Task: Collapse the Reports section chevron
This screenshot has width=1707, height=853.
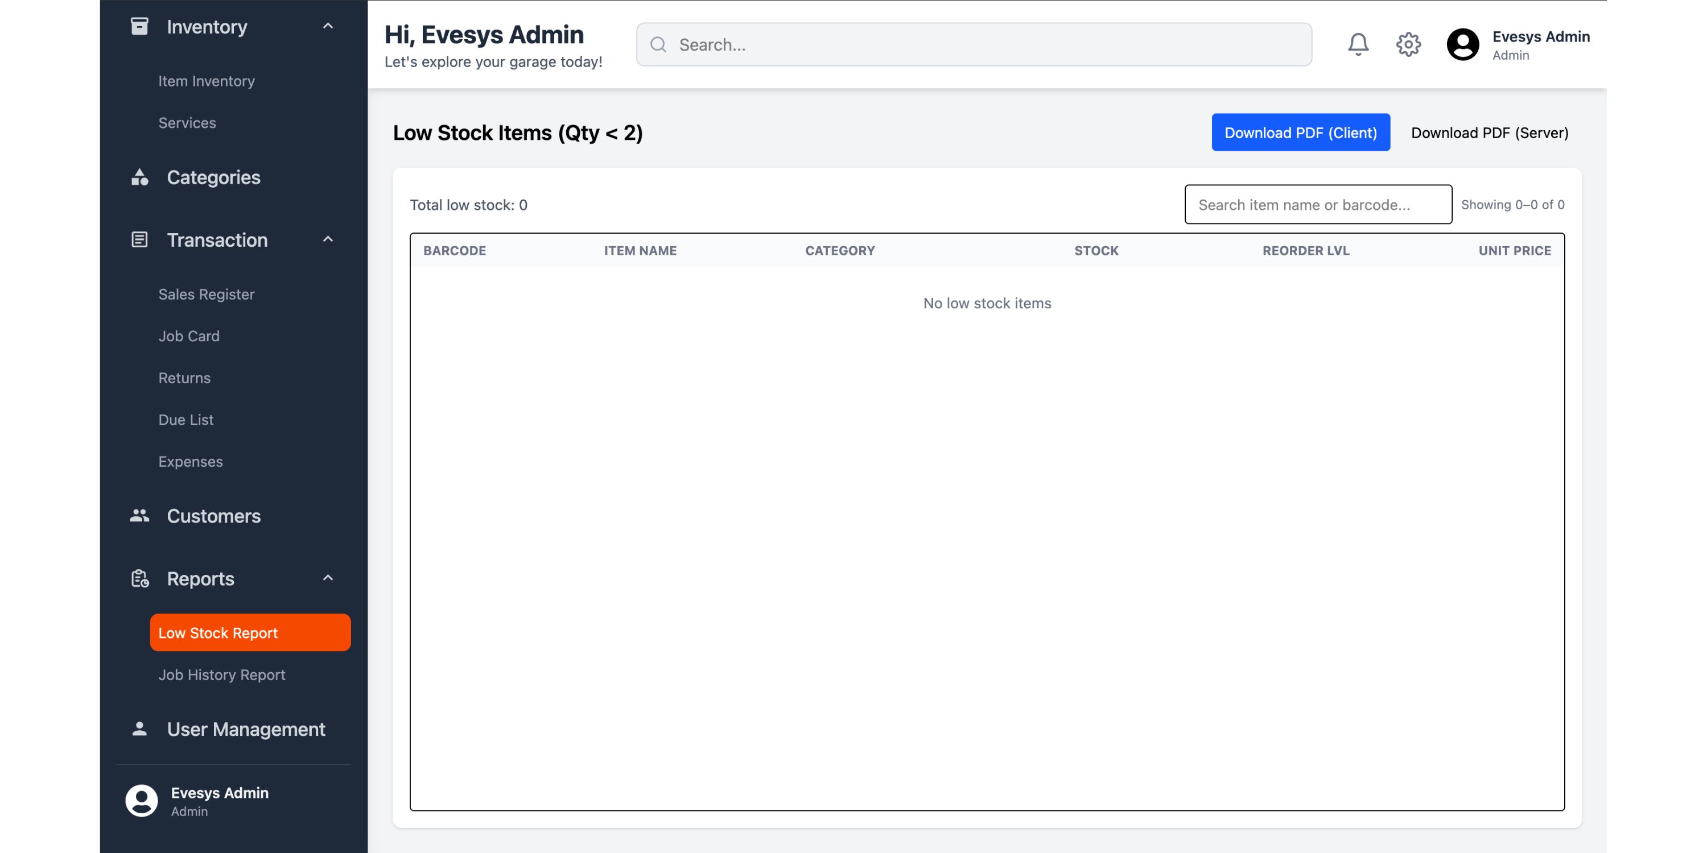Action: tap(327, 578)
